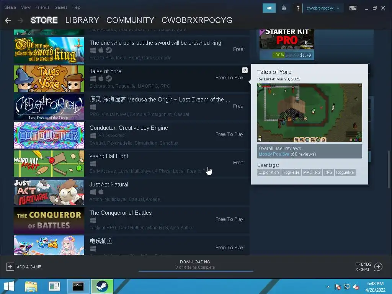Click the download progress bar
The height and width of the screenshot is (294, 392).
tap(196, 271)
